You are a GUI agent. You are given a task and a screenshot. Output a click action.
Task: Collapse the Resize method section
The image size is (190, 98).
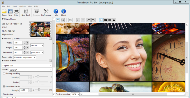[x=3, y=61]
